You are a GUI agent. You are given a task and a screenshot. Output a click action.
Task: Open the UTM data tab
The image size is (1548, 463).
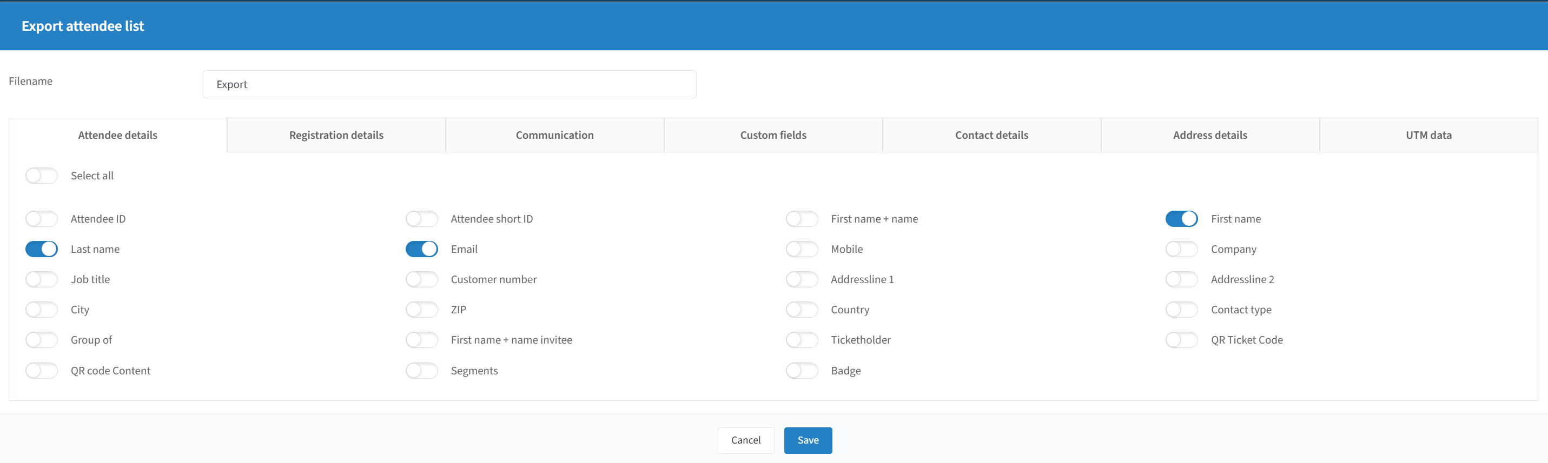click(1428, 135)
